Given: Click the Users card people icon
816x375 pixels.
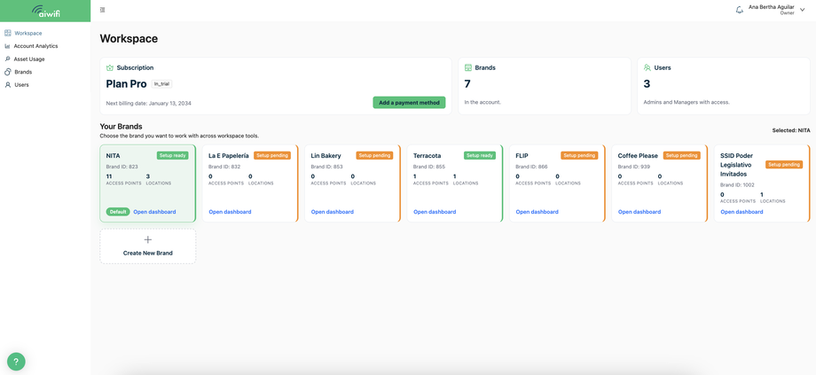Looking at the screenshot, I should pos(647,67).
